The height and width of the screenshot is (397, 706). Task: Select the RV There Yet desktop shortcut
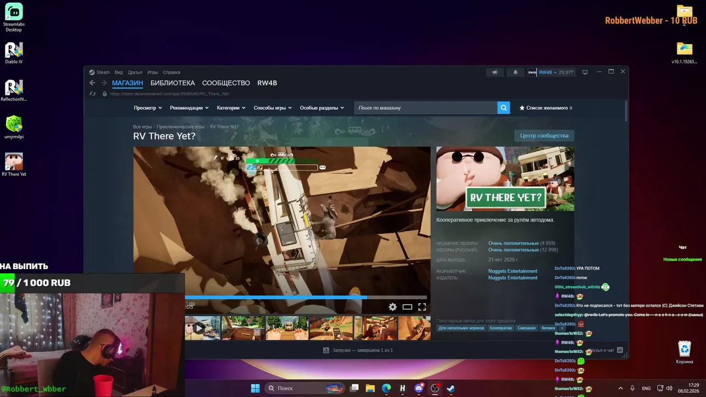coord(14,165)
